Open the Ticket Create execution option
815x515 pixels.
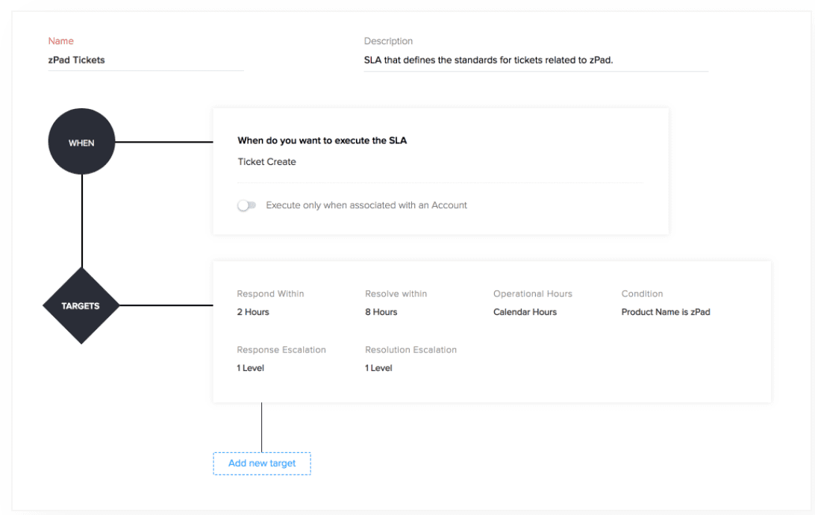pyautogui.click(x=266, y=162)
